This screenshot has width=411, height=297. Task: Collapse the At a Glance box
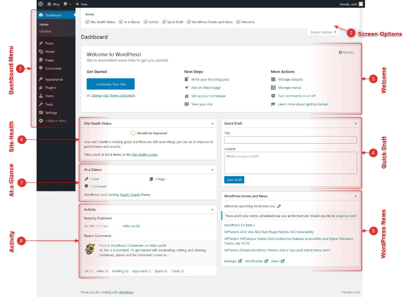pyautogui.click(x=212, y=170)
